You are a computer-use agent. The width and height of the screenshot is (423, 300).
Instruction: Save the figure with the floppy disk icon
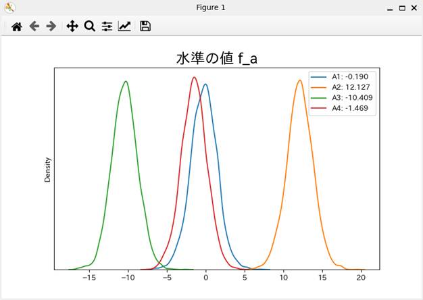point(145,26)
